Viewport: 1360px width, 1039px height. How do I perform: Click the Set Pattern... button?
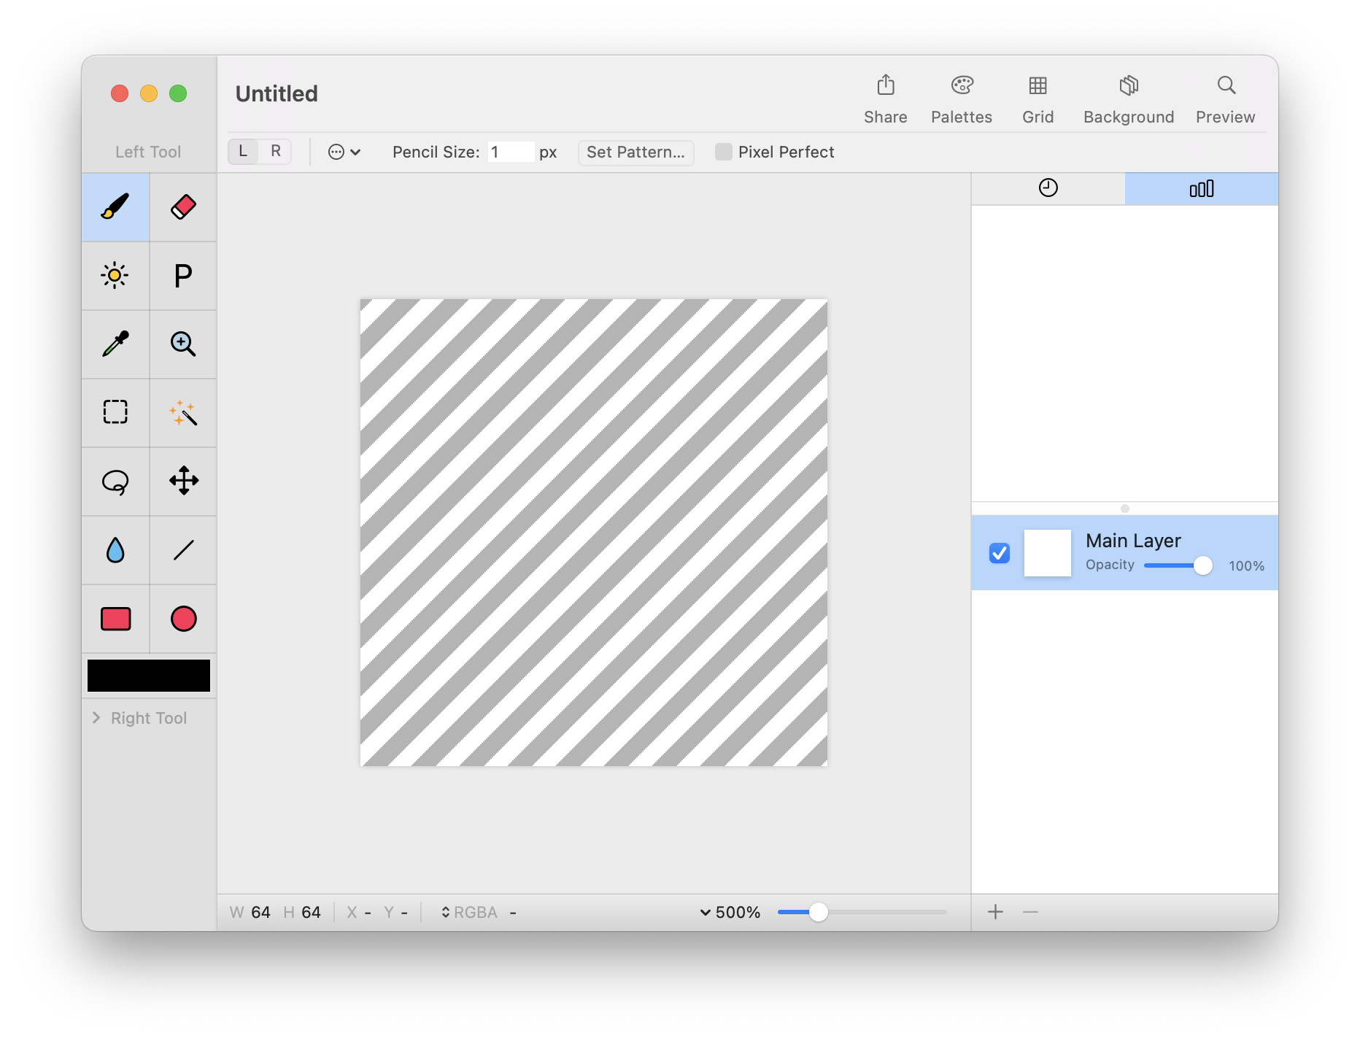coord(635,152)
